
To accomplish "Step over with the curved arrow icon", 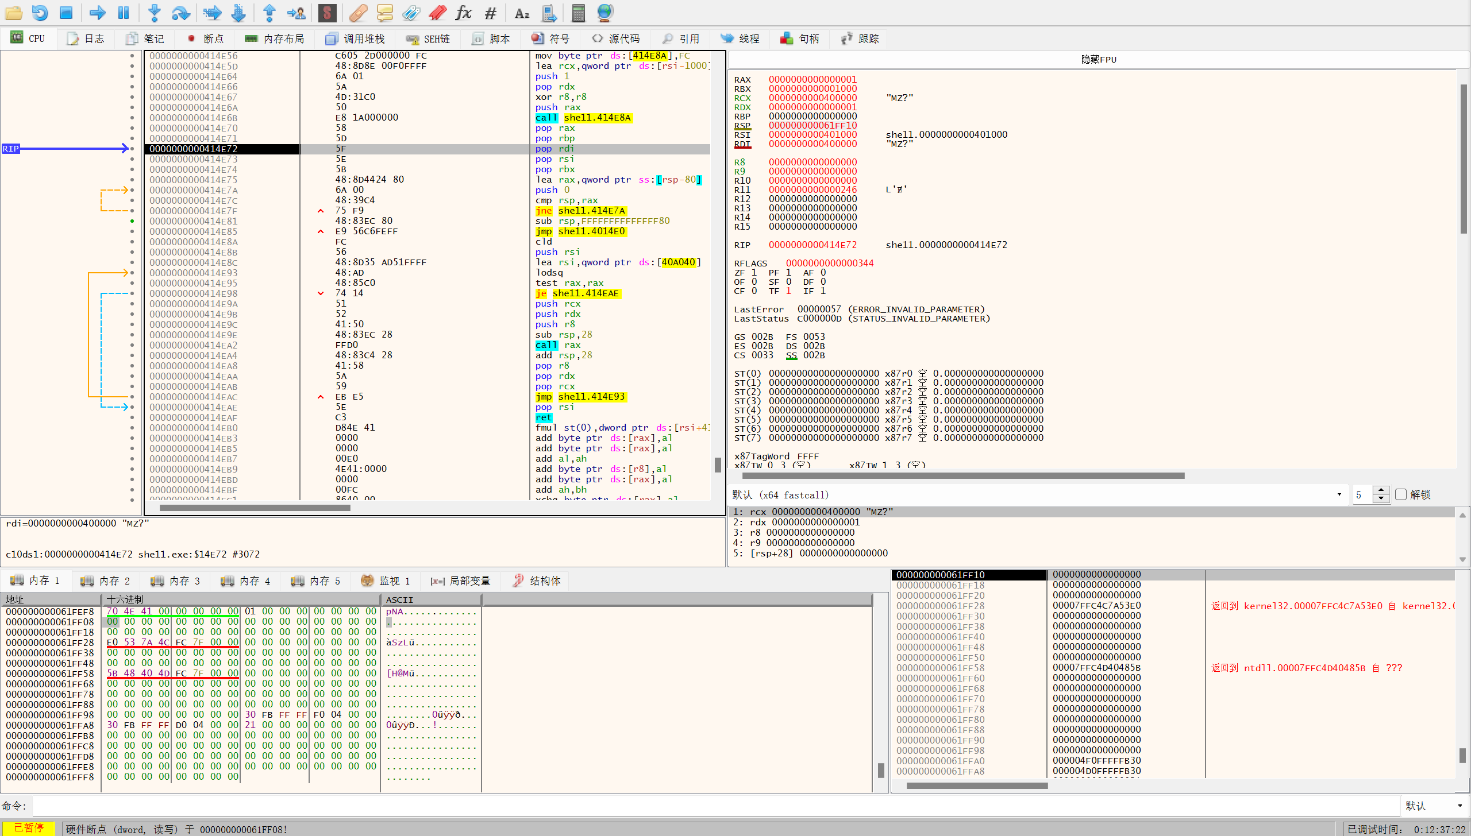I will tap(180, 13).
